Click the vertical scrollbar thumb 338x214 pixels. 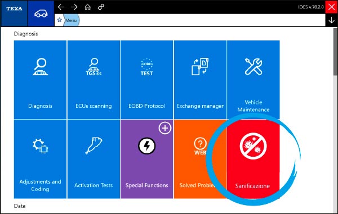pos(335,52)
